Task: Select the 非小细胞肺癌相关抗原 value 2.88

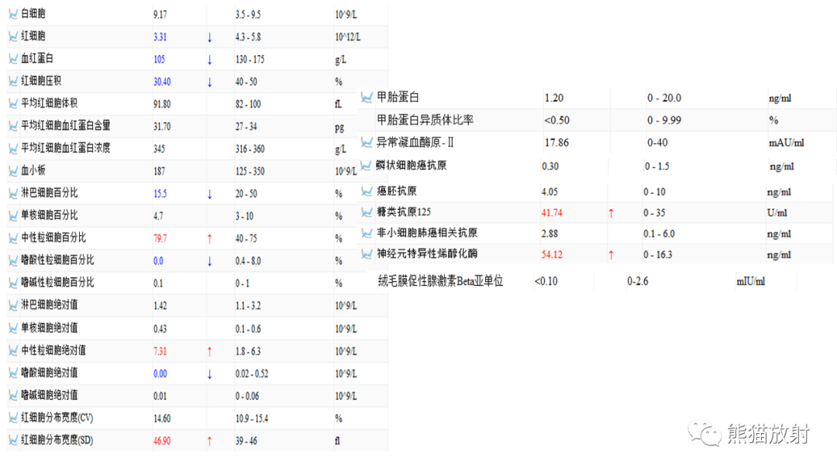Action: [x=549, y=234]
